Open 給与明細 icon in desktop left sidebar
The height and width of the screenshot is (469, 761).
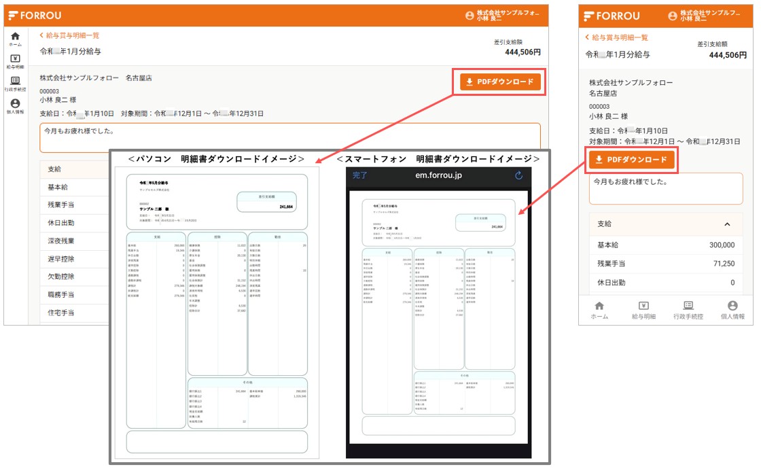[x=15, y=61]
